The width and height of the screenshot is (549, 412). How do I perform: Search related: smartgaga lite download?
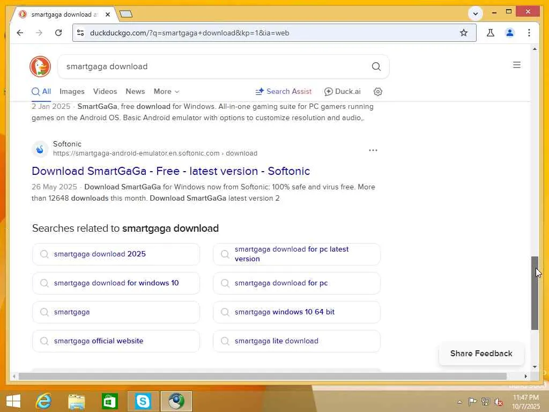[296, 341]
